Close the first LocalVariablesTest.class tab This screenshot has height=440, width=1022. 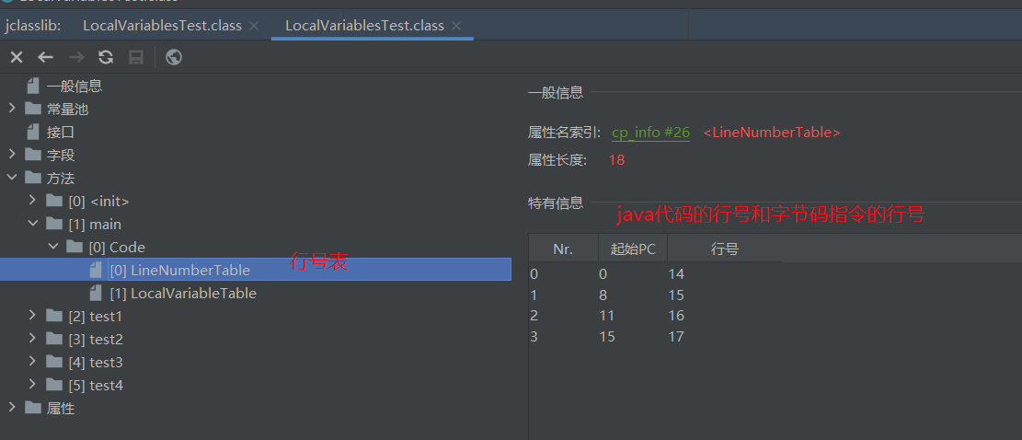click(254, 26)
